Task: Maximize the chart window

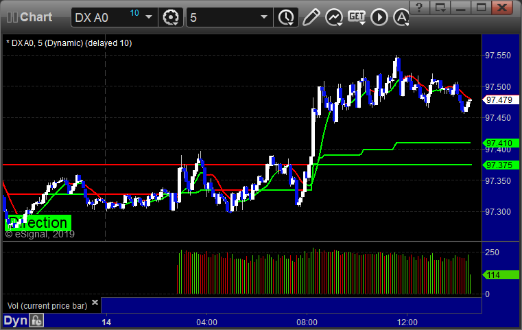Action: coord(481,8)
